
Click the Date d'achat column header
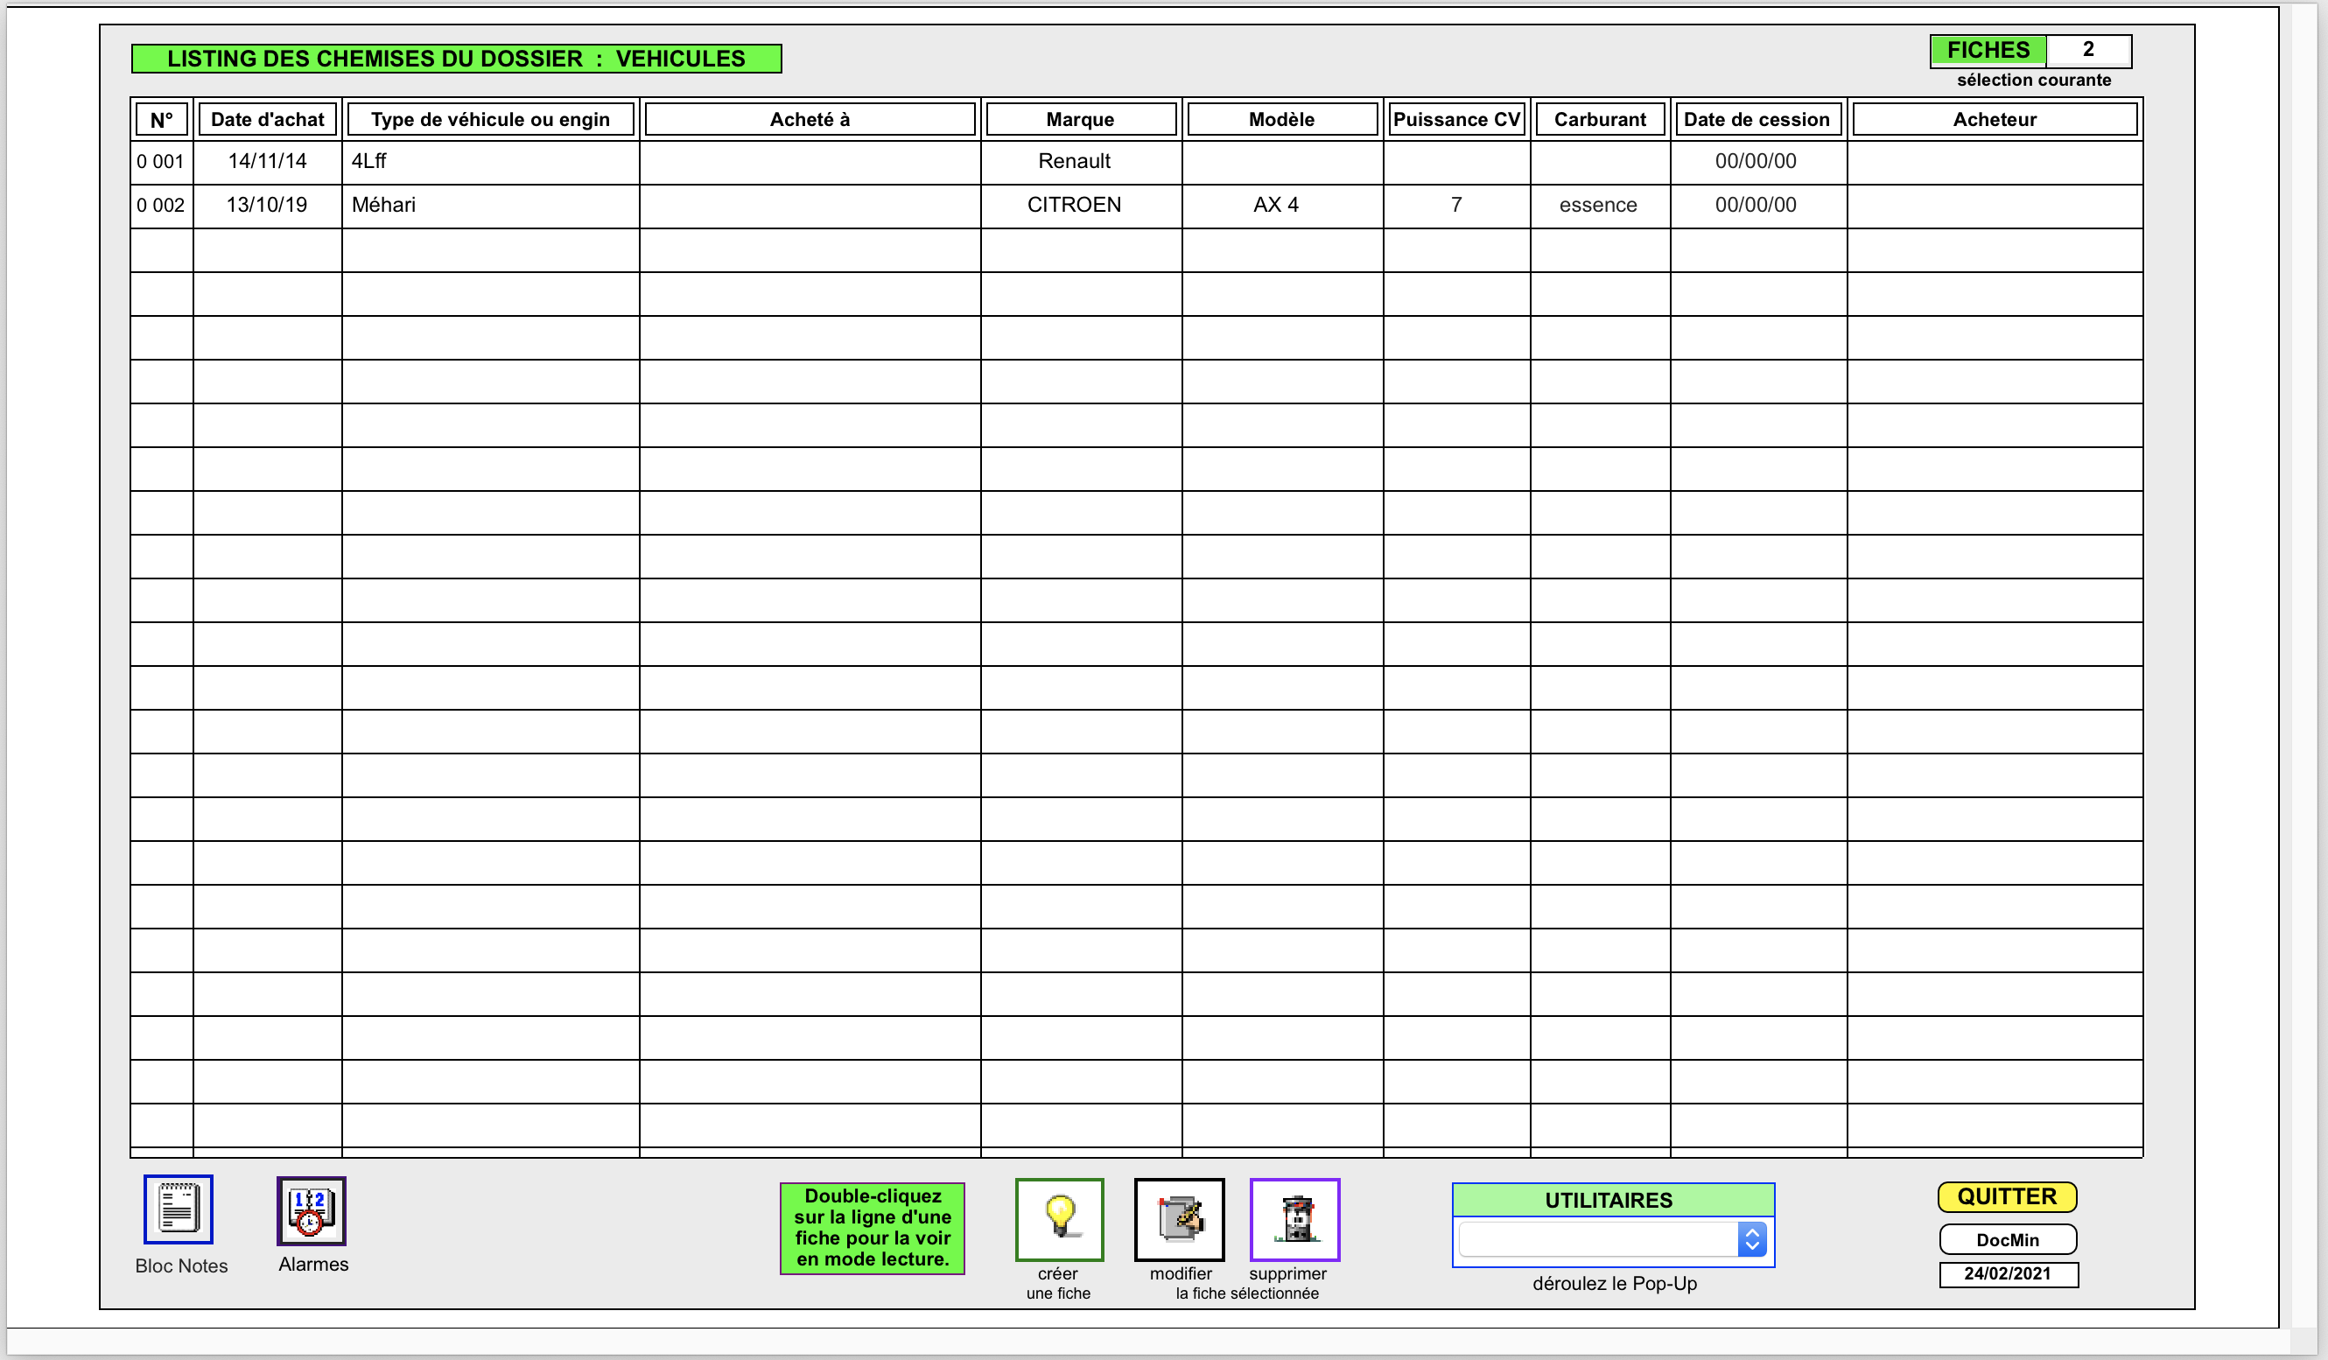click(268, 119)
